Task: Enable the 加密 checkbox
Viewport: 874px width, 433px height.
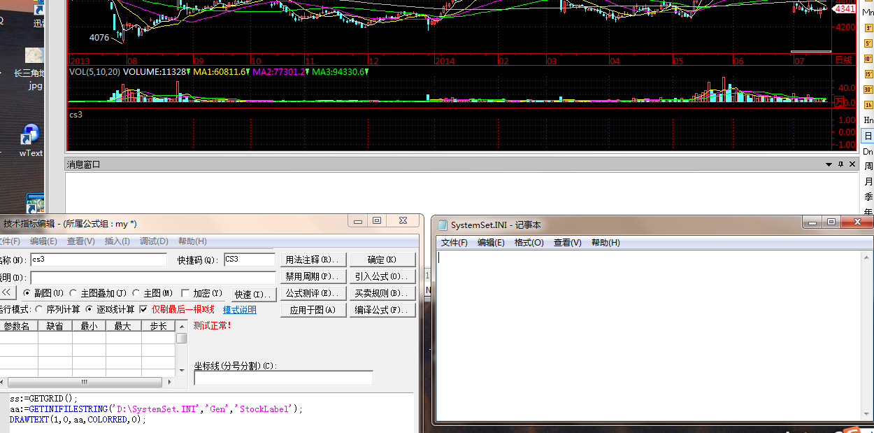Action: tap(185, 293)
